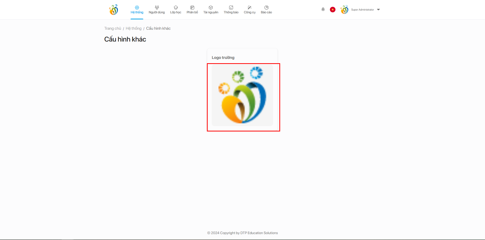Open the Người dùng menu
This screenshot has height=240, width=485.
(x=157, y=10)
